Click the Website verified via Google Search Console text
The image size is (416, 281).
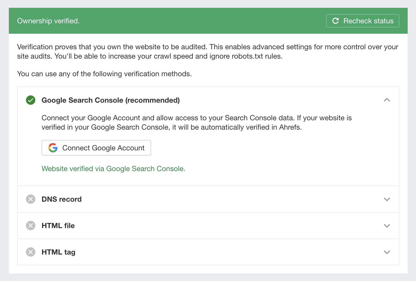point(113,169)
